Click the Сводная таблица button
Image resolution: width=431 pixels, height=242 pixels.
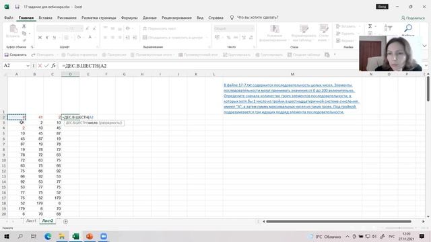304,54
